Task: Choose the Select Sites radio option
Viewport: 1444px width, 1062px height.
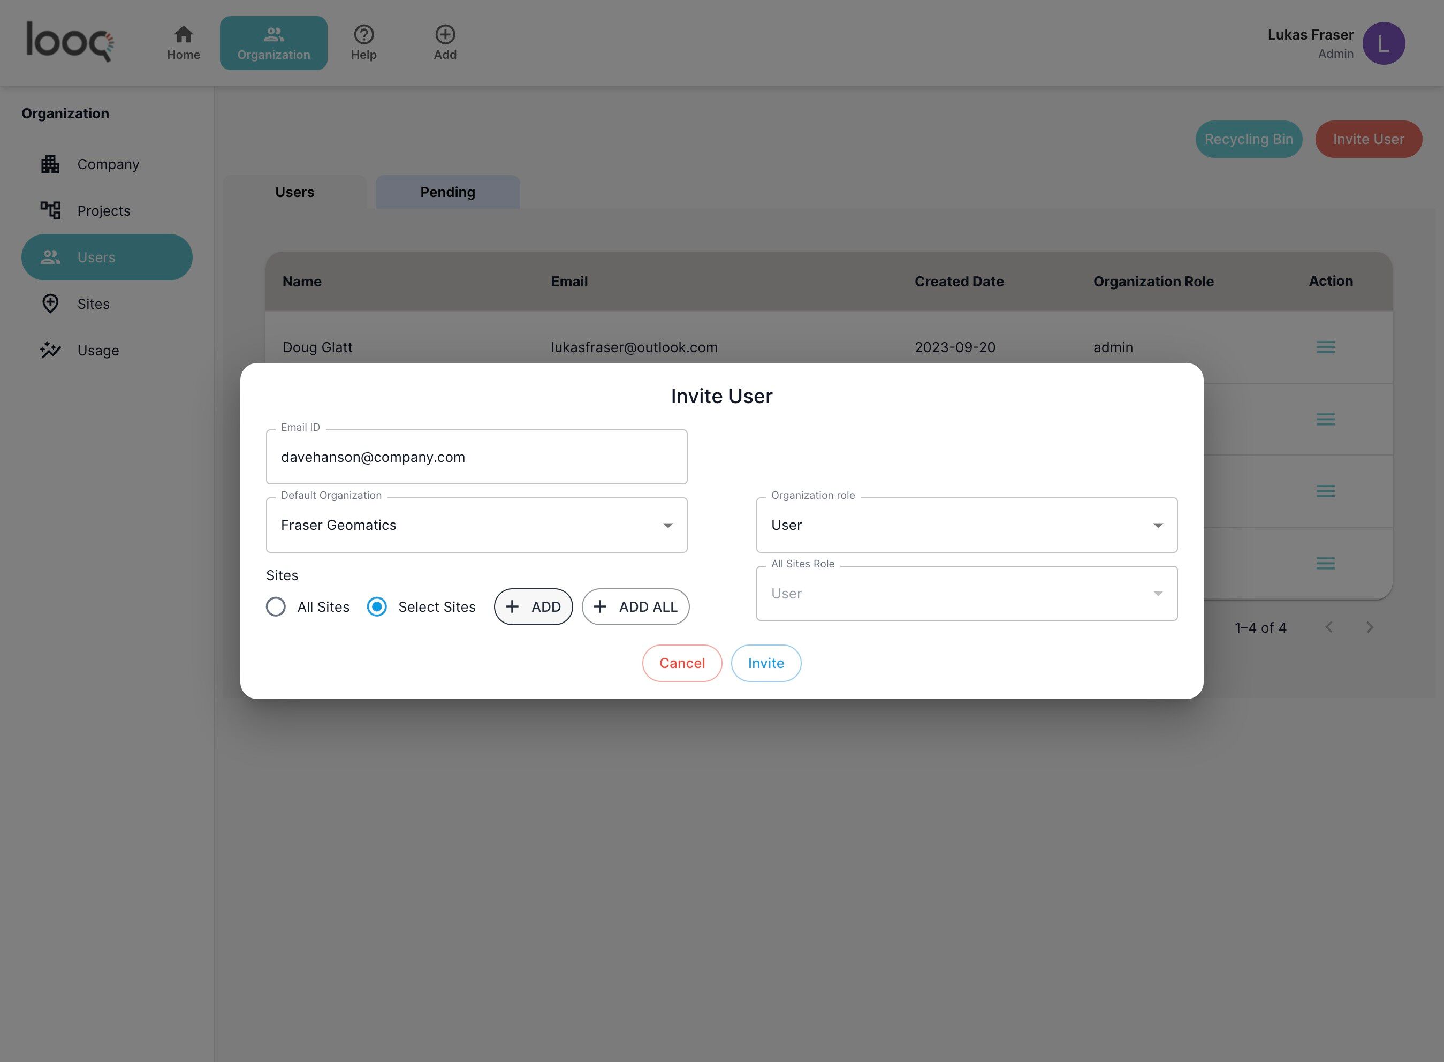Action: [x=377, y=607]
